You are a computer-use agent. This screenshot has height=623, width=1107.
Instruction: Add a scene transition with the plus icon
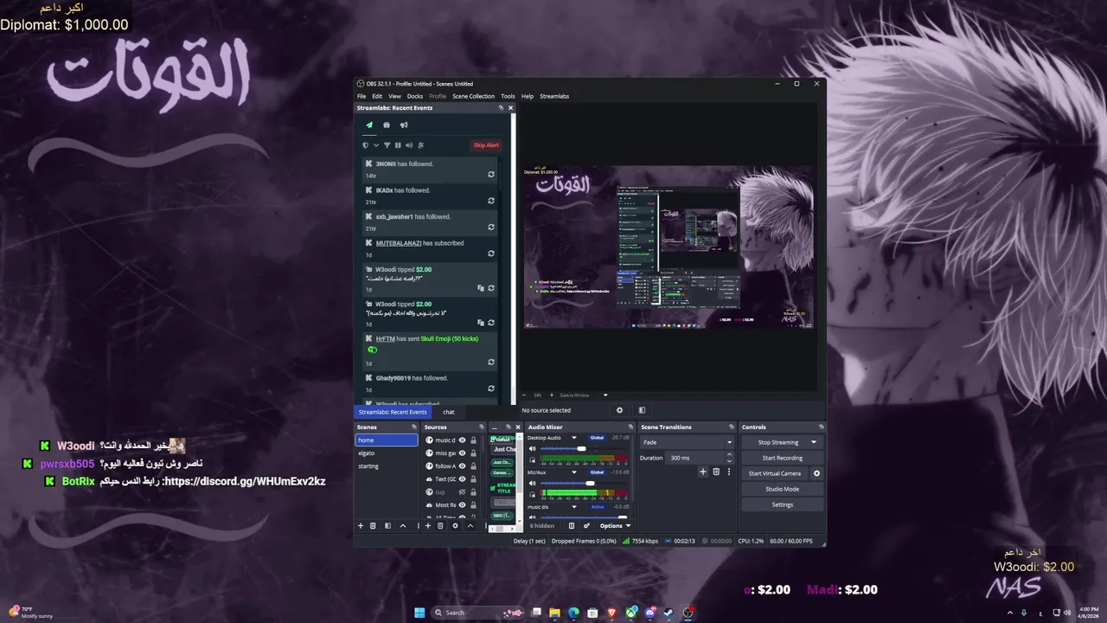[703, 472]
